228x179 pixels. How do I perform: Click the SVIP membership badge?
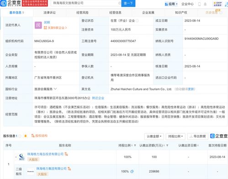pyautogui.click(x=217, y=4)
